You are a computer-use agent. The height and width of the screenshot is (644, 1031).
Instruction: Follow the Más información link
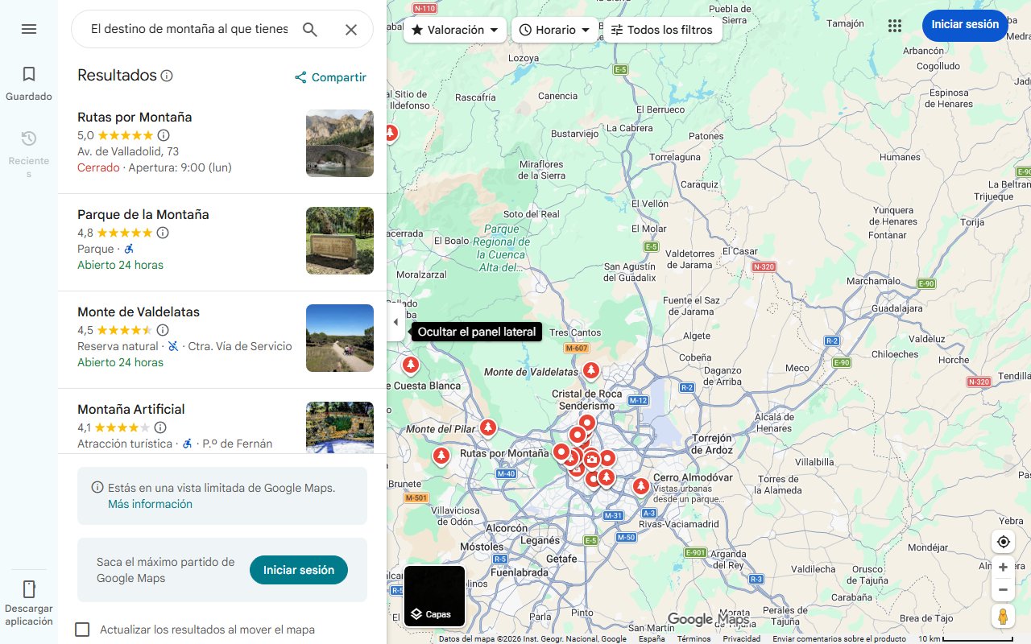coord(150,504)
